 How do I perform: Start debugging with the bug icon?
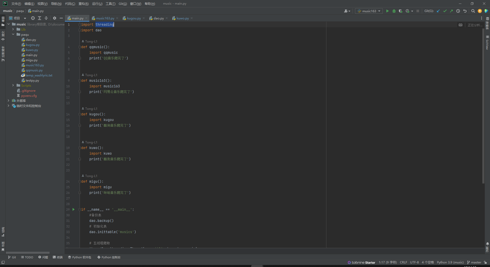click(394, 11)
